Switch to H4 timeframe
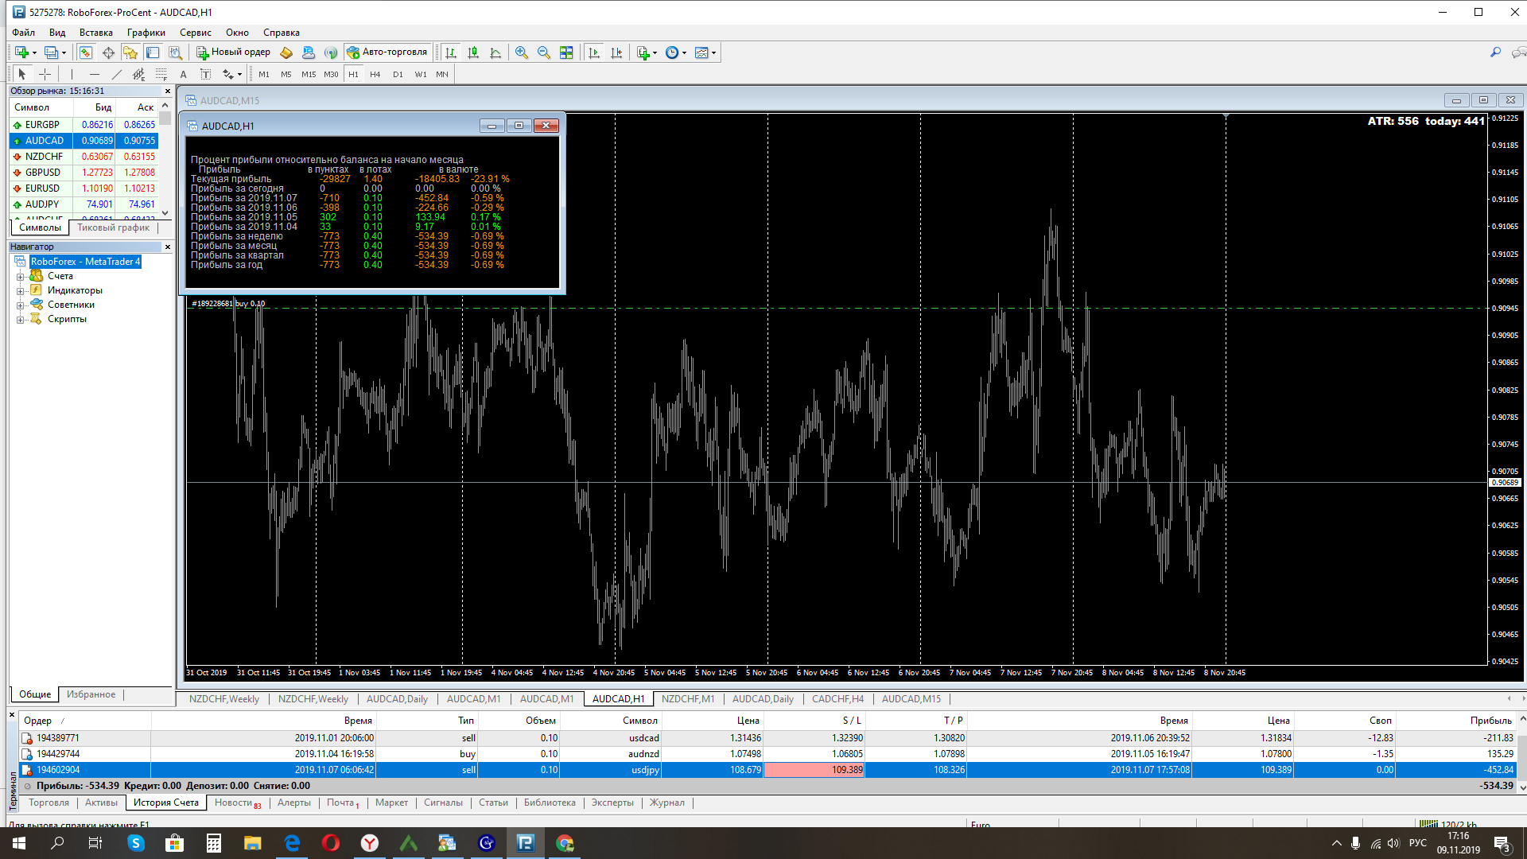Screen dimensions: 1527x859 (x=375, y=74)
